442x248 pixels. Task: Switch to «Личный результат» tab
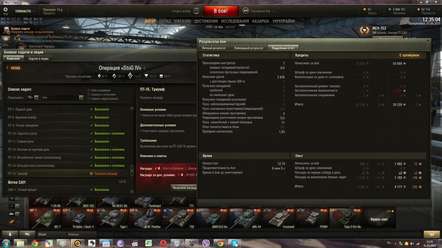[214, 48]
